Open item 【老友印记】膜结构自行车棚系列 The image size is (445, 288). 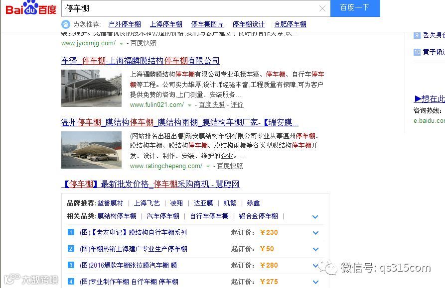coord(134,232)
